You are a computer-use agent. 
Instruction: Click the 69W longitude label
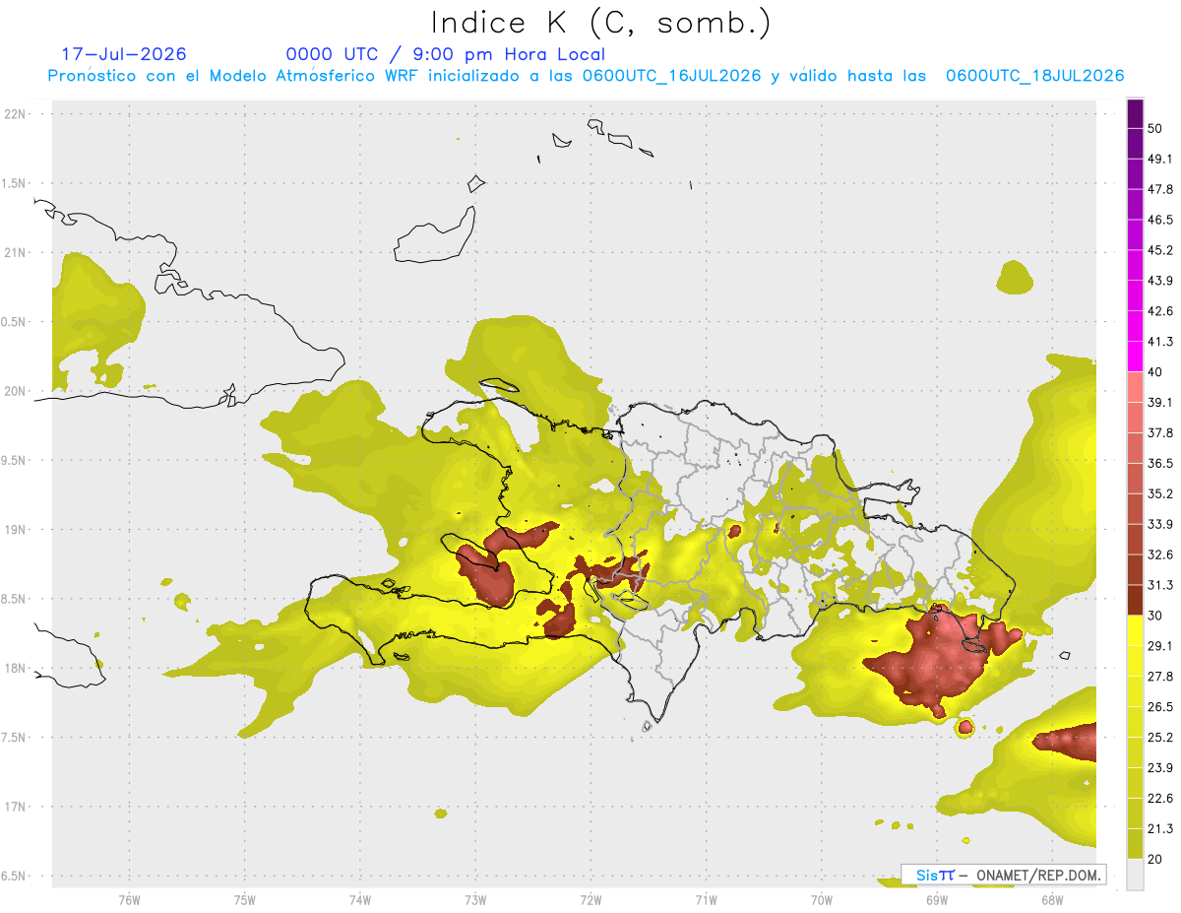936,900
